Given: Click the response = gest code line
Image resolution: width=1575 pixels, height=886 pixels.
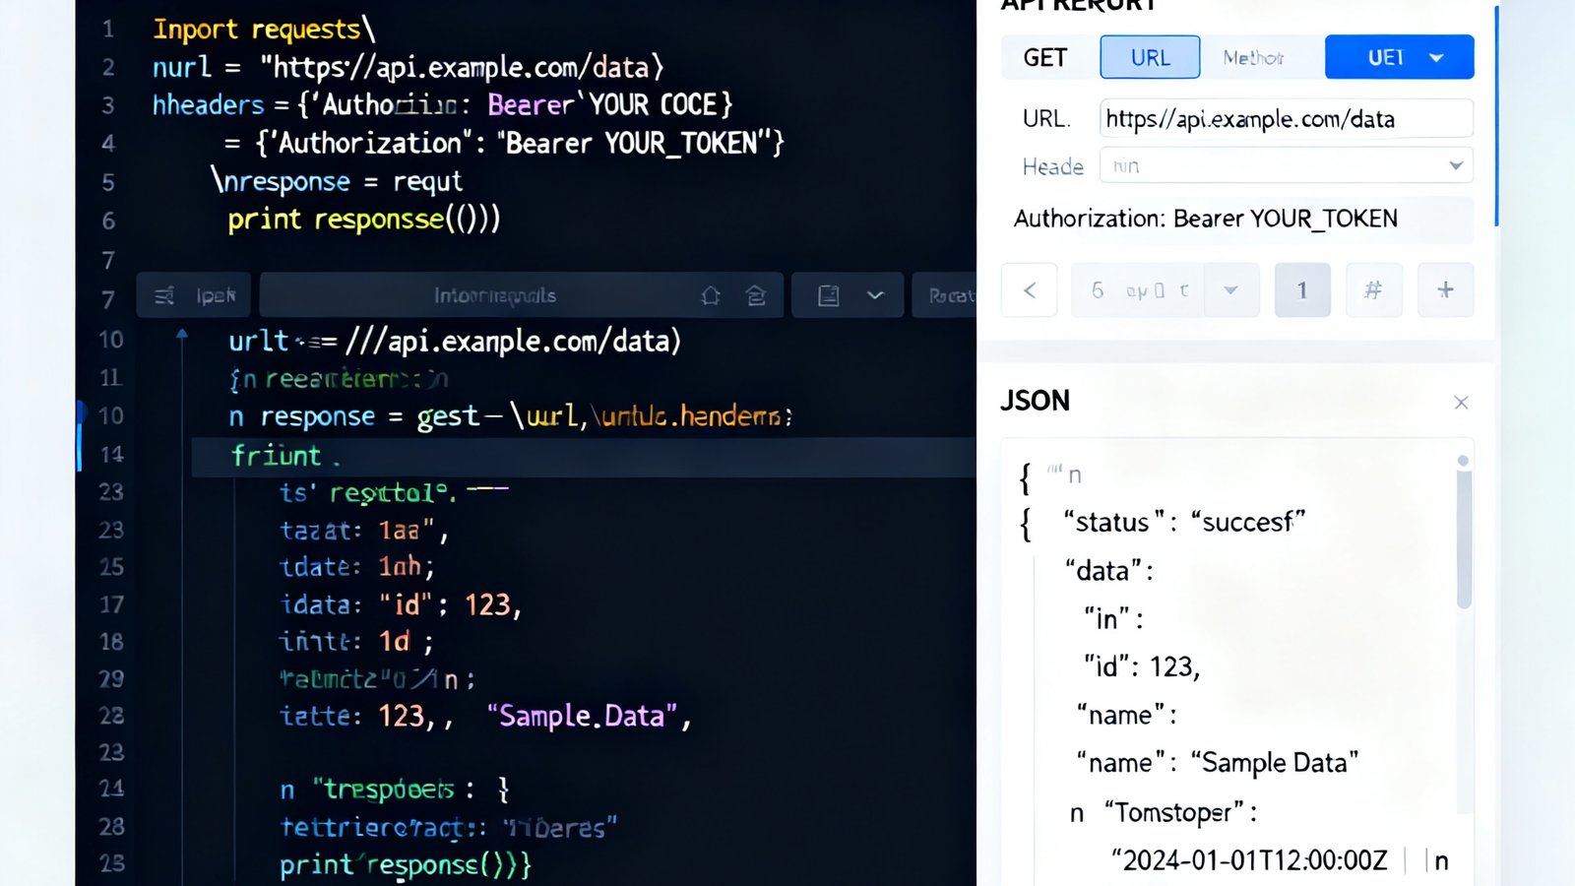Looking at the screenshot, I should [x=511, y=416].
